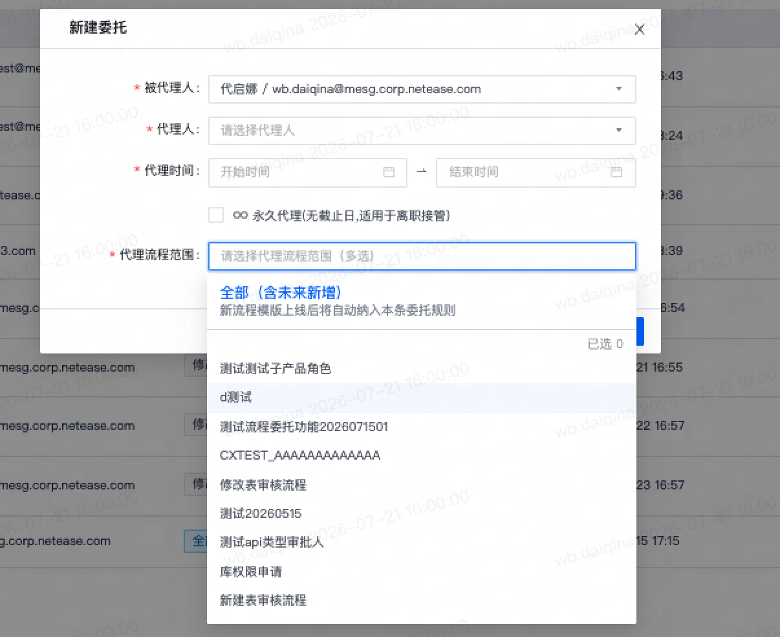Click the 代理流程范围 multi-select field

(x=422, y=256)
